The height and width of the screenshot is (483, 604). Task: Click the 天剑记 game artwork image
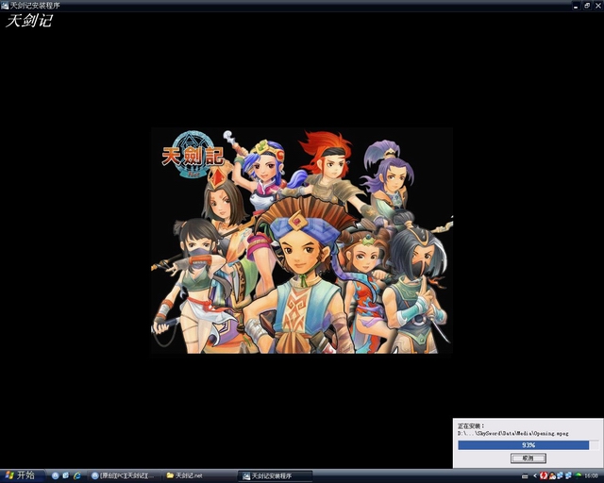pos(302,241)
